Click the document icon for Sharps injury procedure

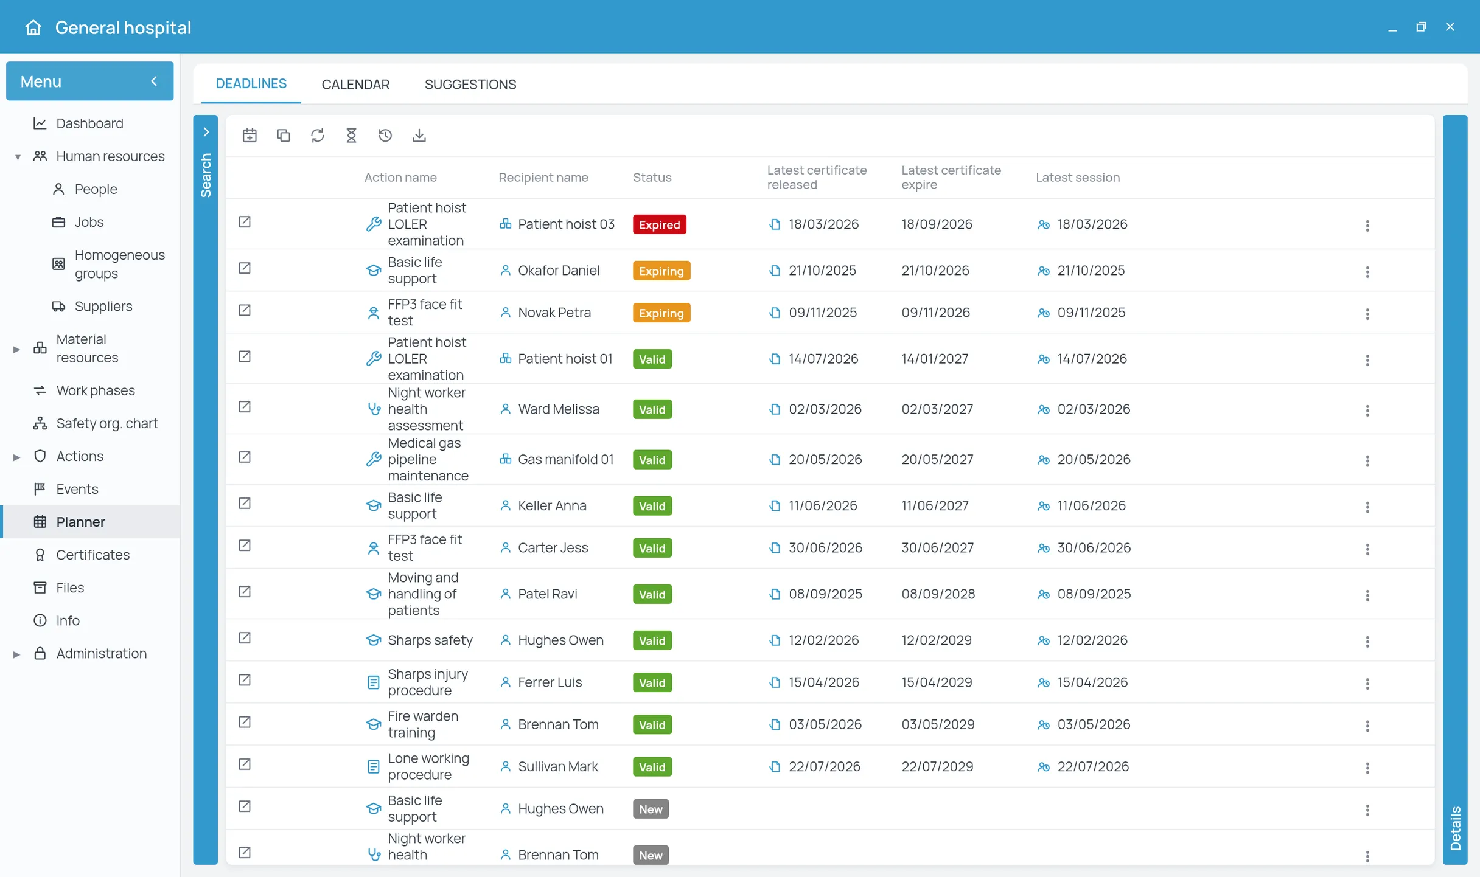click(374, 682)
